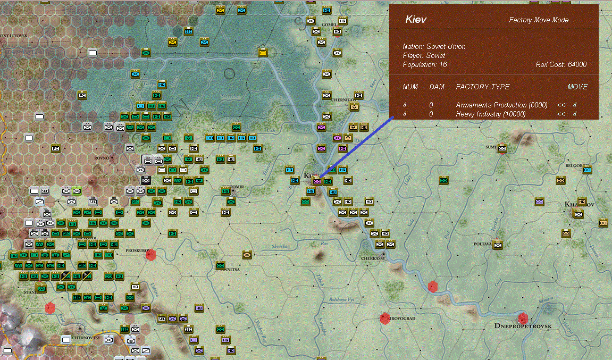Click the DAM column header
612x360 pixels.
point(437,87)
